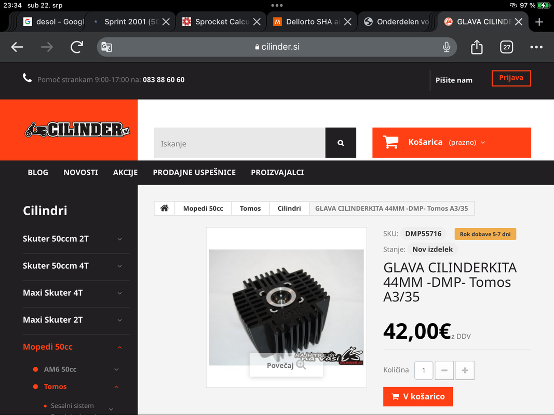Viewport: 554px width, 415px height.
Task: Decrease quantity with the minus button
Action: point(444,370)
